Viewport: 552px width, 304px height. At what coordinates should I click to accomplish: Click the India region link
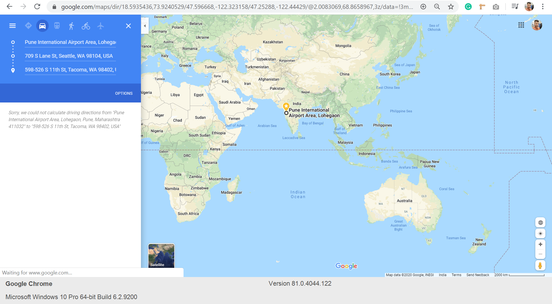443,275
